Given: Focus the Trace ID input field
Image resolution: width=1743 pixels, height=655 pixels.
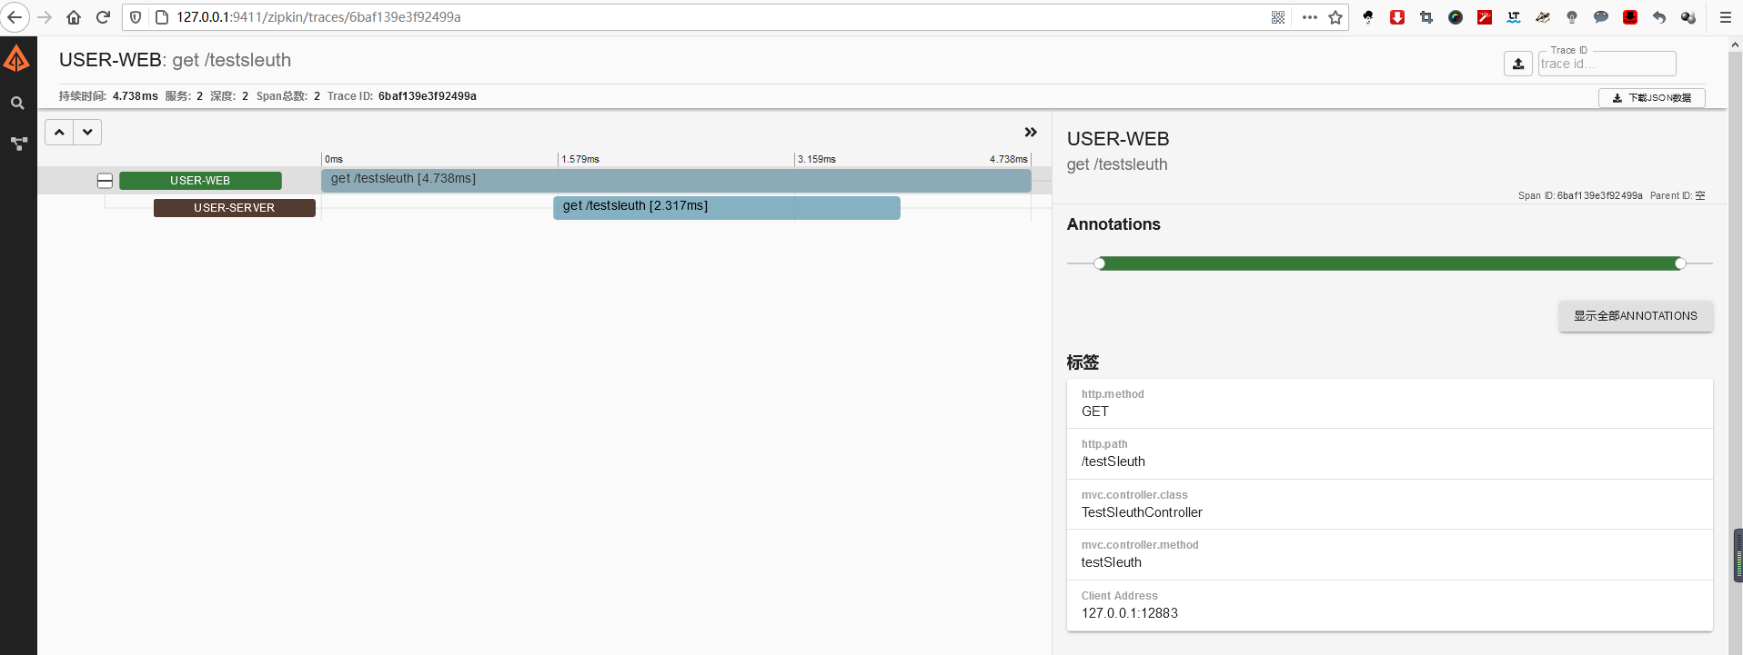Looking at the screenshot, I should [1606, 64].
